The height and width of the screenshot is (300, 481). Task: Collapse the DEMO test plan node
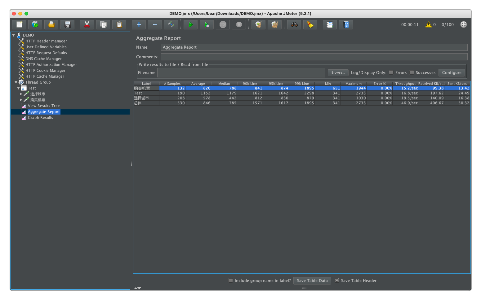(x=14, y=35)
